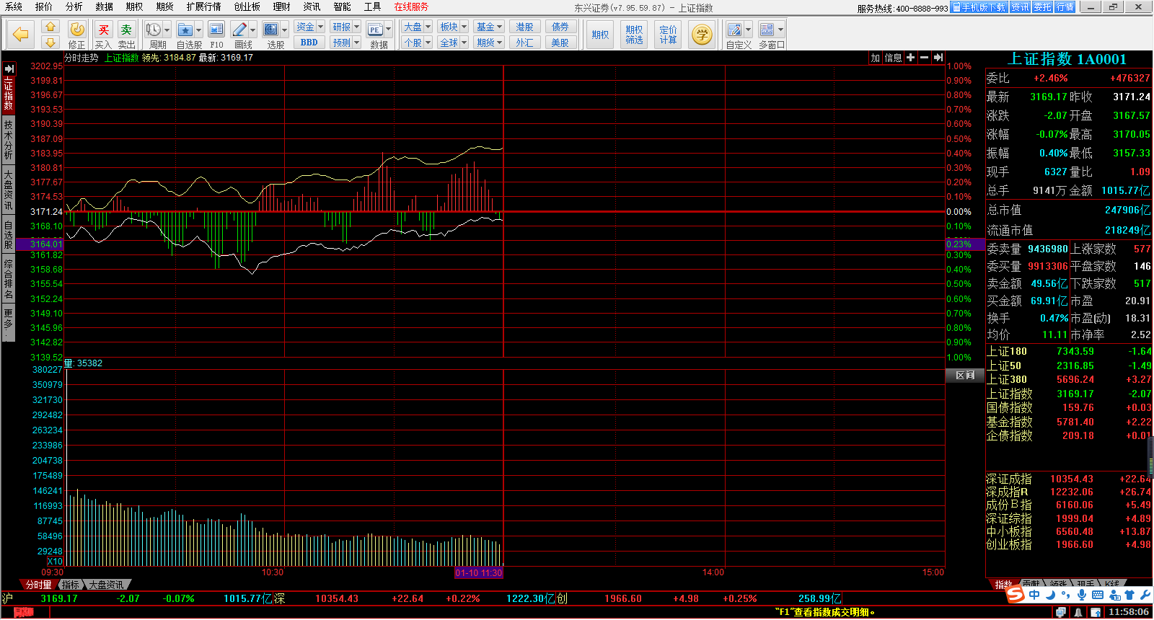Click the 手机版下载 link
The image size is (1154, 620).
pyautogui.click(x=979, y=7)
